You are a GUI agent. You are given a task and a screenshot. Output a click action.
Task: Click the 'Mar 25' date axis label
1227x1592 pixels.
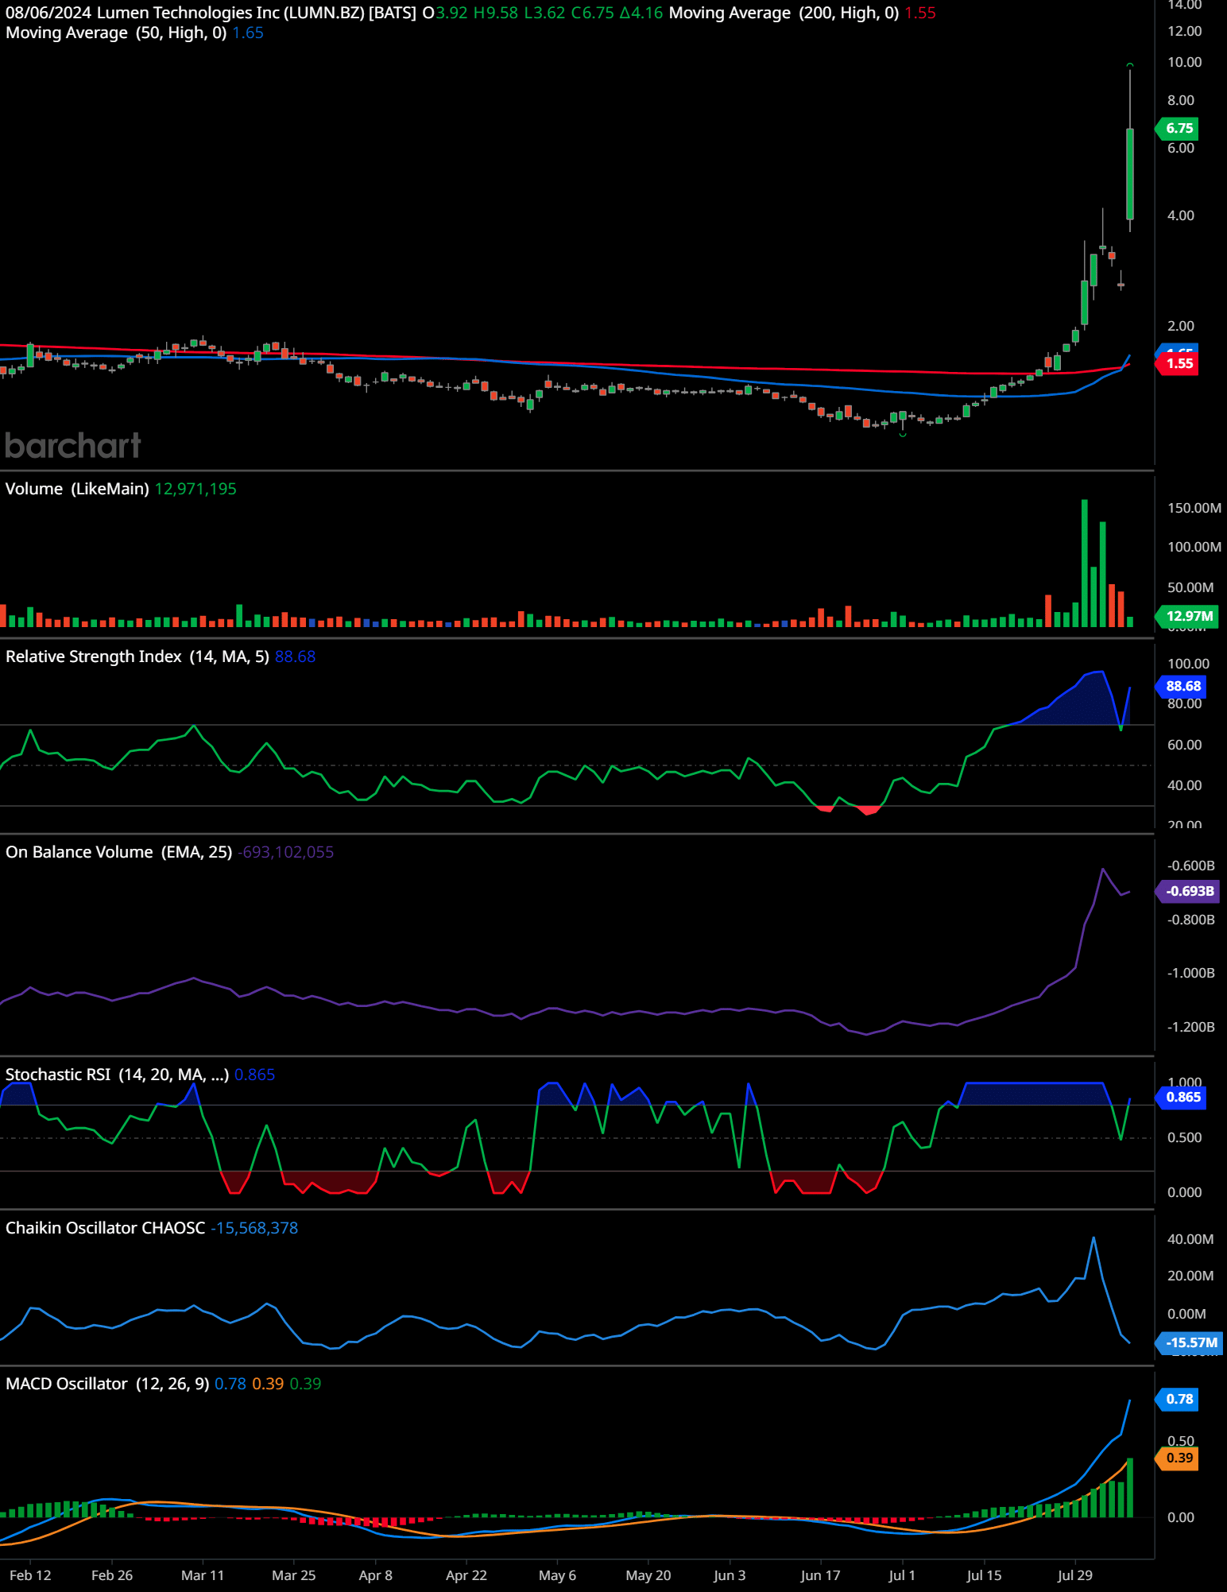pyautogui.click(x=294, y=1575)
